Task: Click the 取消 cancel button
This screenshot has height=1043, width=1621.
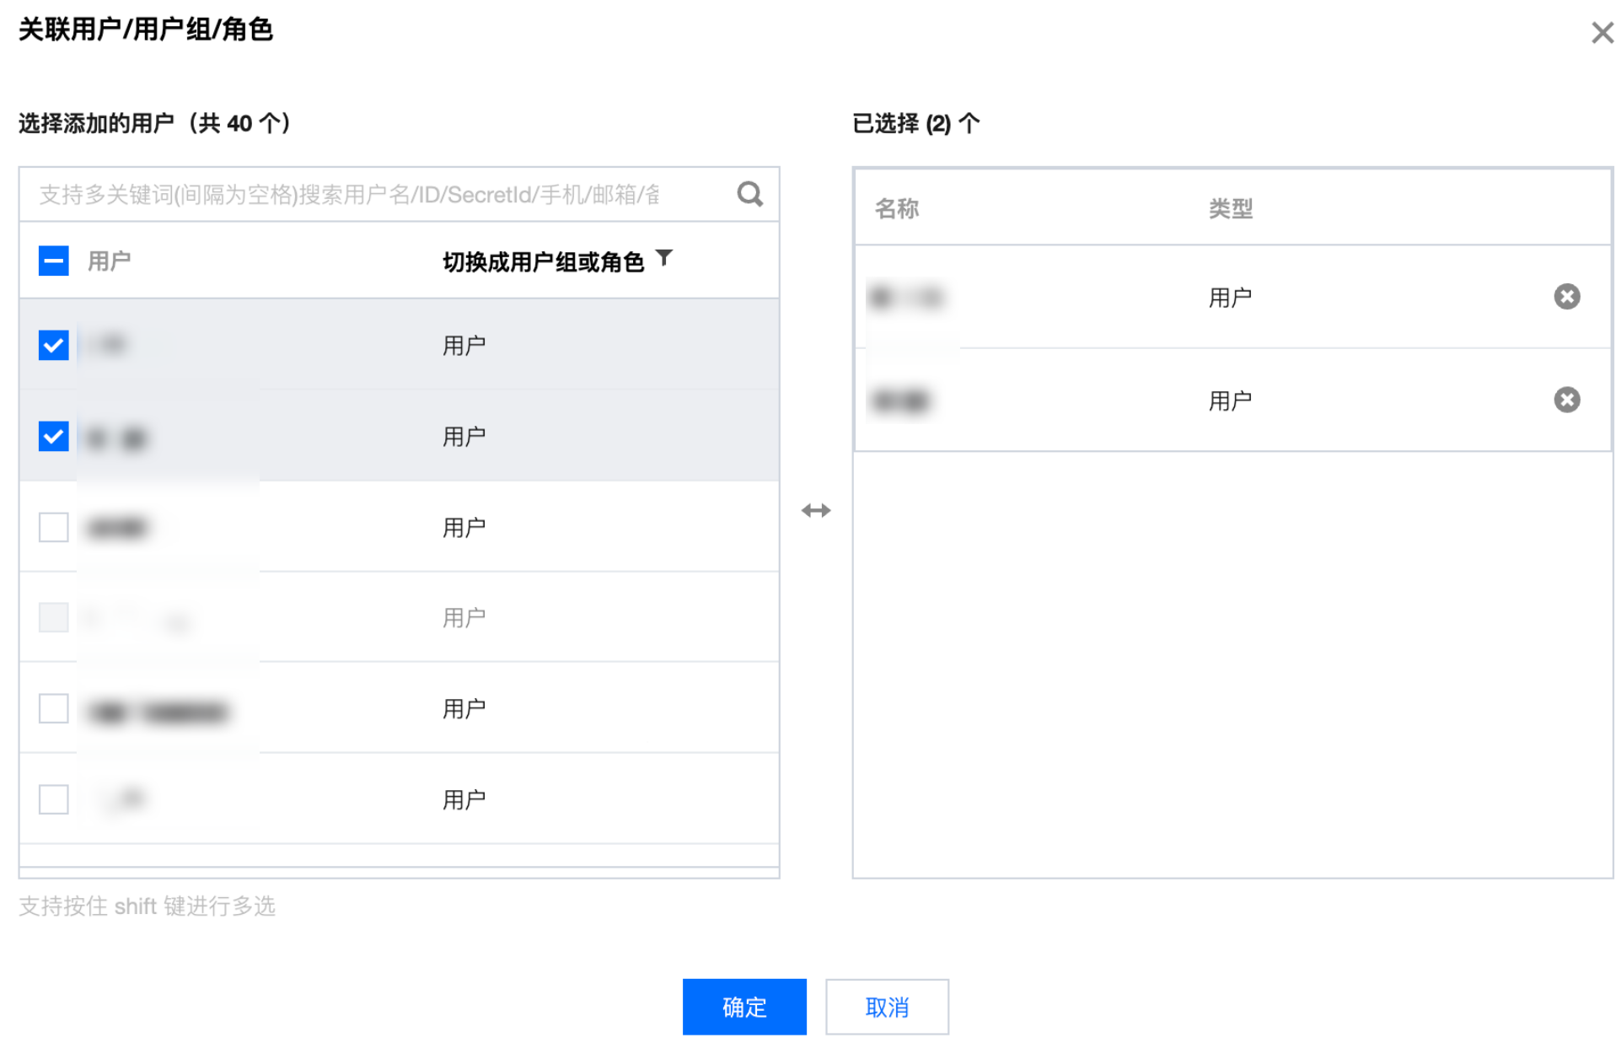Action: (886, 1007)
